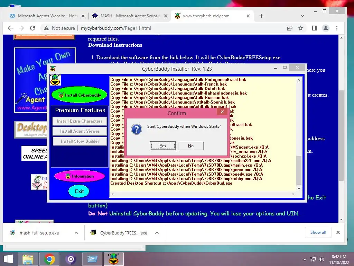Click Show all downloads
The height and width of the screenshot is (266, 354).
tap(318, 232)
